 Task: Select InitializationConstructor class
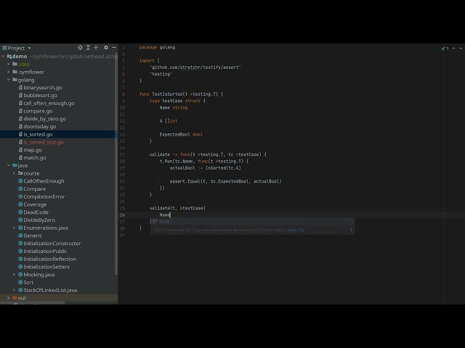(52, 244)
